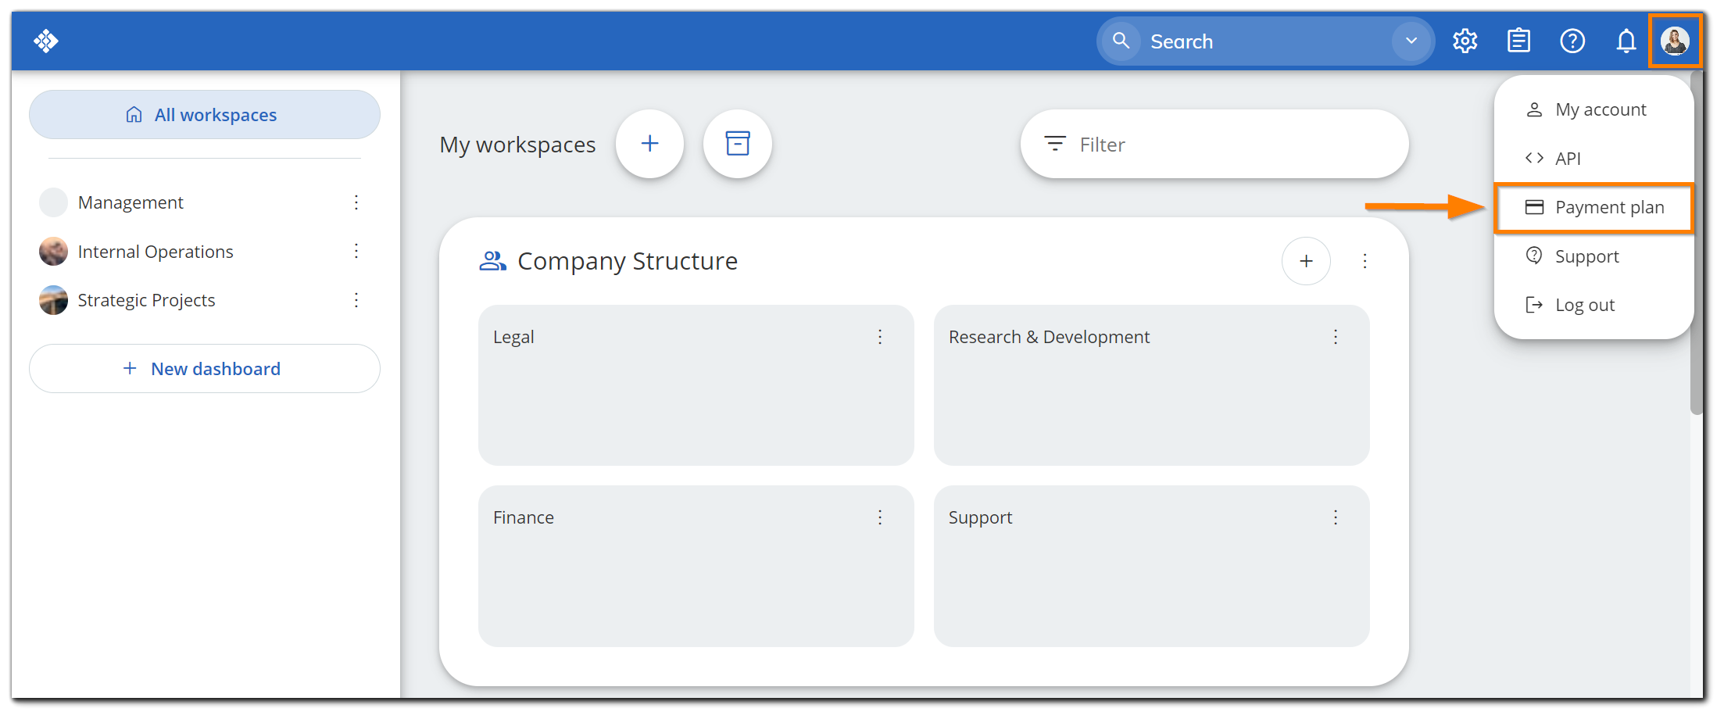The image size is (1724, 719).
Task: Open Company Structure section options menu
Action: click(1365, 261)
